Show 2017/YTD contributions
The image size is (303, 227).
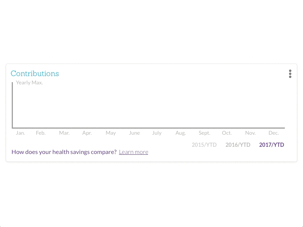coord(272,145)
